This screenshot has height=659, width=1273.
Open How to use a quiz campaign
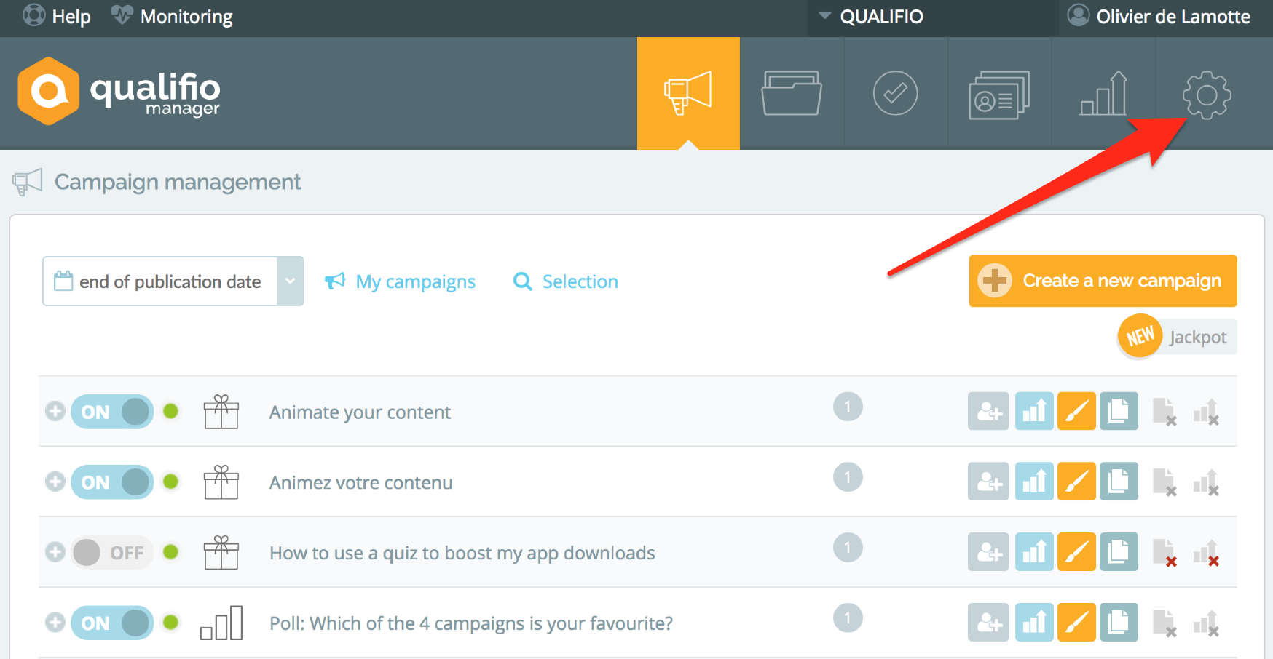tap(462, 554)
